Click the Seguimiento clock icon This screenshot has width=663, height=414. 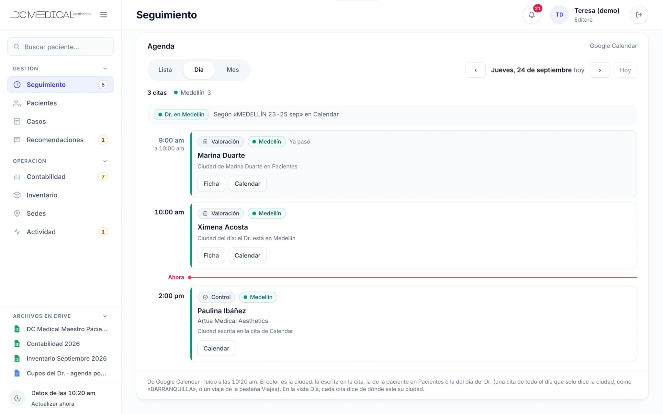click(17, 85)
